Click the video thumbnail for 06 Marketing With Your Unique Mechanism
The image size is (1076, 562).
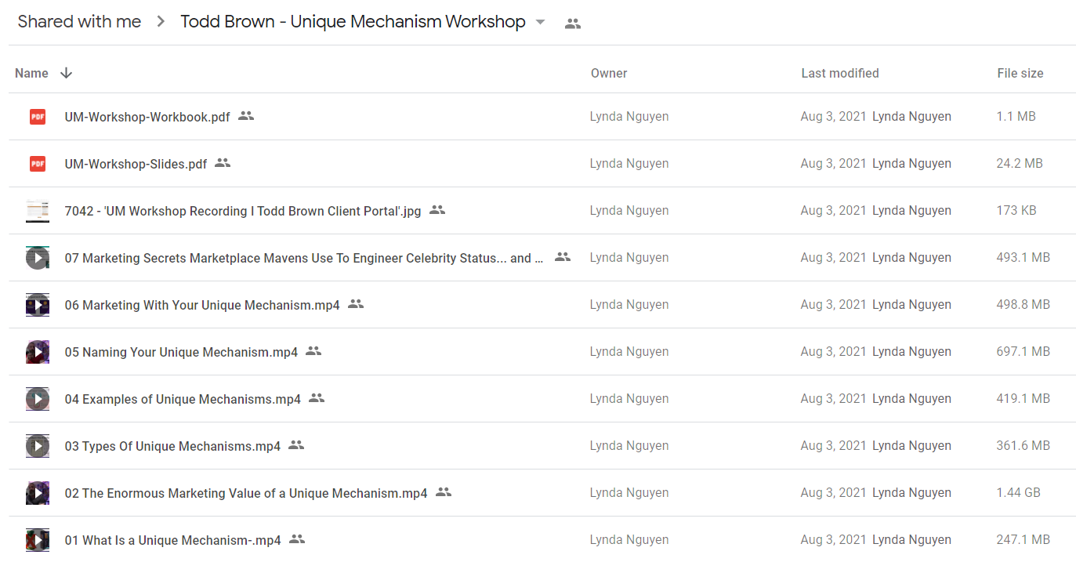(38, 305)
